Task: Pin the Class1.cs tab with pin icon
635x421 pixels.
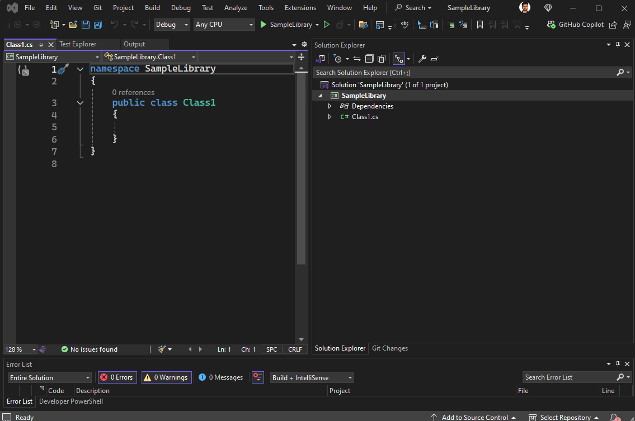Action: 40,45
